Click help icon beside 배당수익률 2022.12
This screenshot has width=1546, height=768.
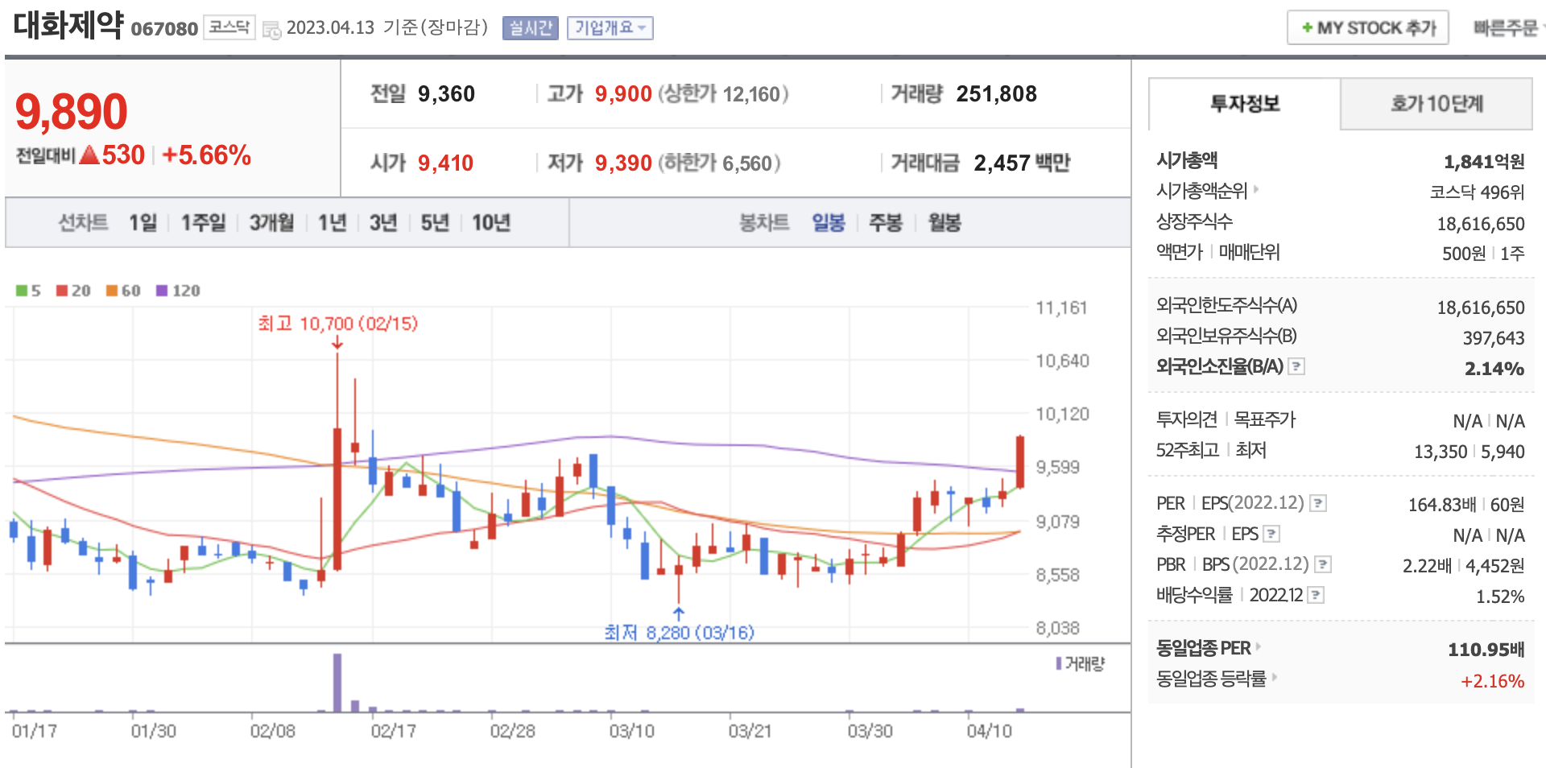click(1316, 596)
